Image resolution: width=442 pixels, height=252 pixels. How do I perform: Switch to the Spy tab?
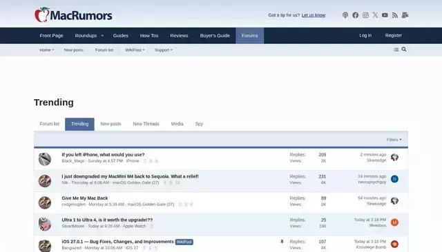[x=199, y=124]
